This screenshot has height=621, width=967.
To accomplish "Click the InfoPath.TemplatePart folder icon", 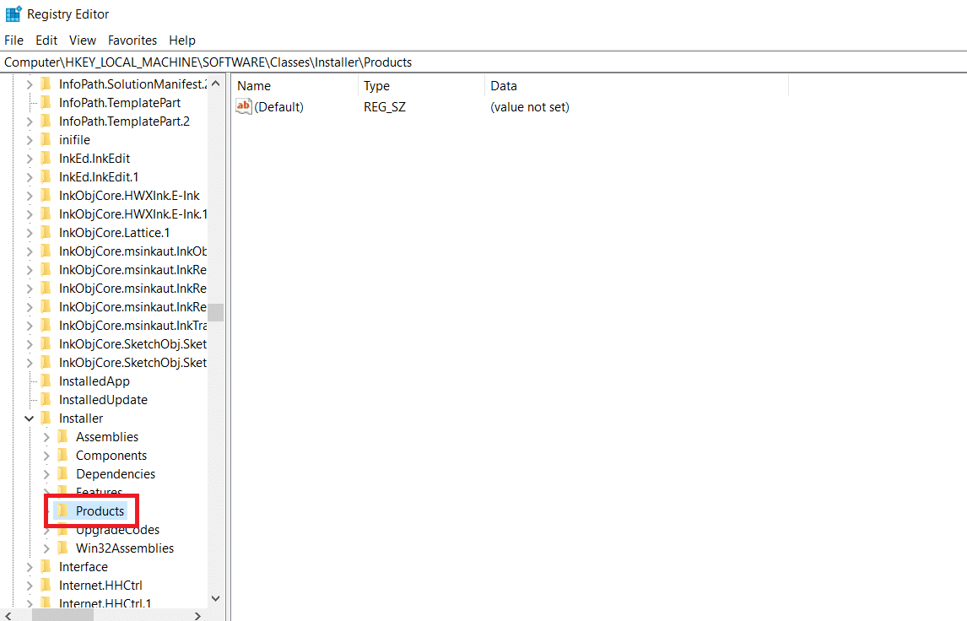I will coord(46,102).
